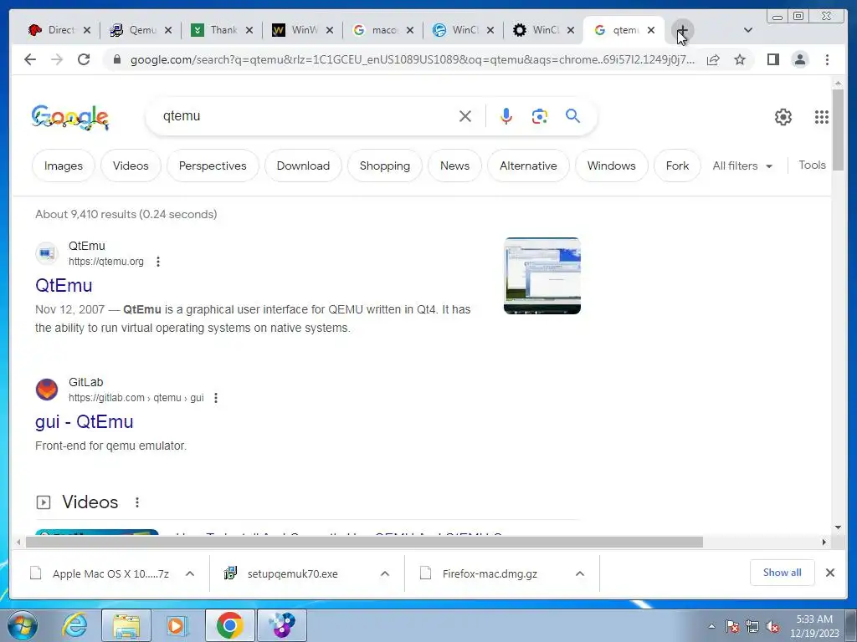Image resolution: width=857 pixels, height=642 pixels.
Task: Open Windows Media Player from the taskbar
Action: point(177,625)
